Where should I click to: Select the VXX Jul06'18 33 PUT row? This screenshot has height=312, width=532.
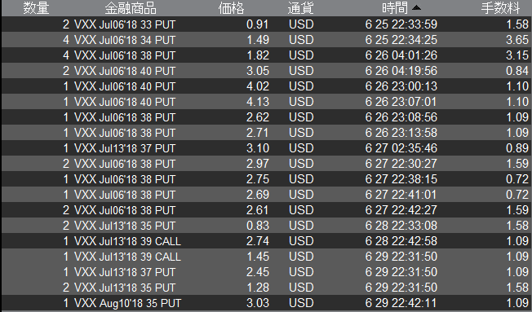click(266, 24)
